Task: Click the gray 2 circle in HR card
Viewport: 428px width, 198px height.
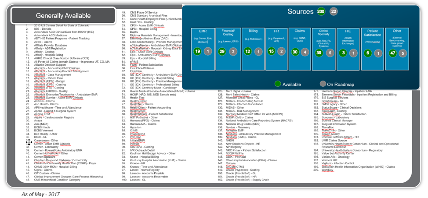Action: (x=282, y=51)
